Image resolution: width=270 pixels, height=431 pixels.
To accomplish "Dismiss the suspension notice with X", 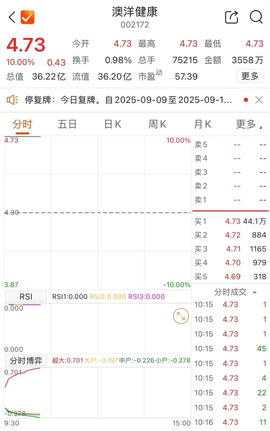I will point(259,100).
